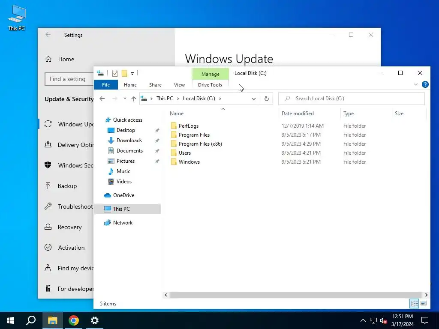The width and height of the screenshot is (439, 329).
Task: Click the New Folder icon in title bar
Action: click(124, 73)
